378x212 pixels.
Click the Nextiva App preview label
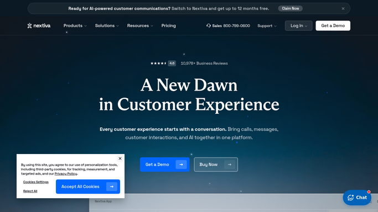coord(103,201)
